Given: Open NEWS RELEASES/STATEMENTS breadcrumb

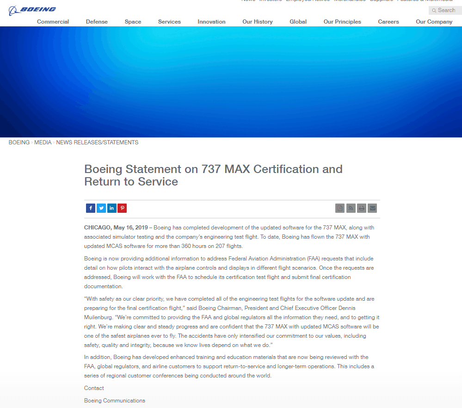Looking at the screenshot, I should (x=97, y=142).
